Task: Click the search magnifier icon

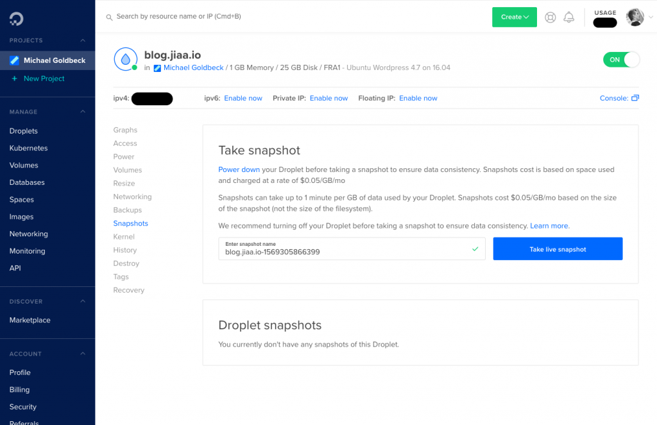Action: 109,17
